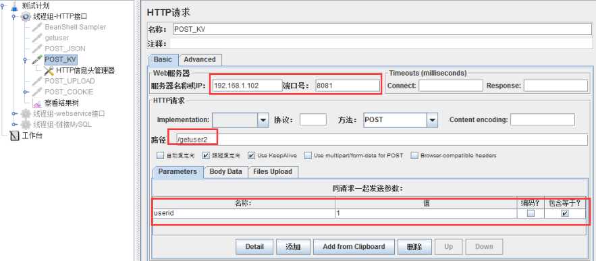Toggle 编码 checkbox for userid row
Image resolution: width=596 pixels, height=261 pixels.
(x=531, y=214)
